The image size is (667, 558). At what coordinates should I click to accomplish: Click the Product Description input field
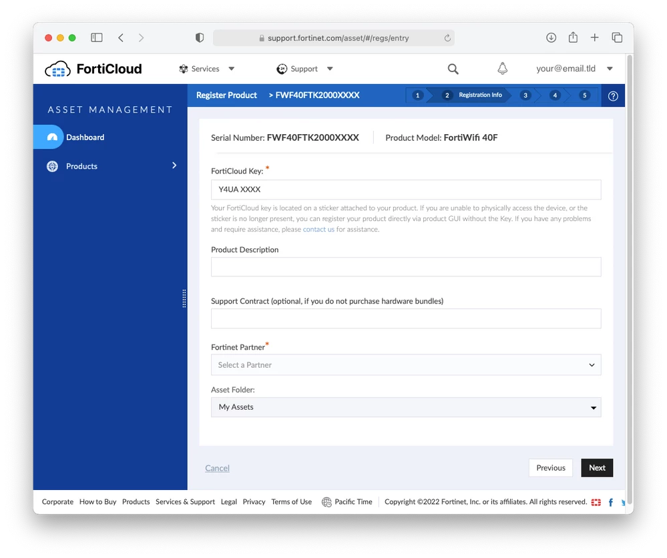[406, 267]
